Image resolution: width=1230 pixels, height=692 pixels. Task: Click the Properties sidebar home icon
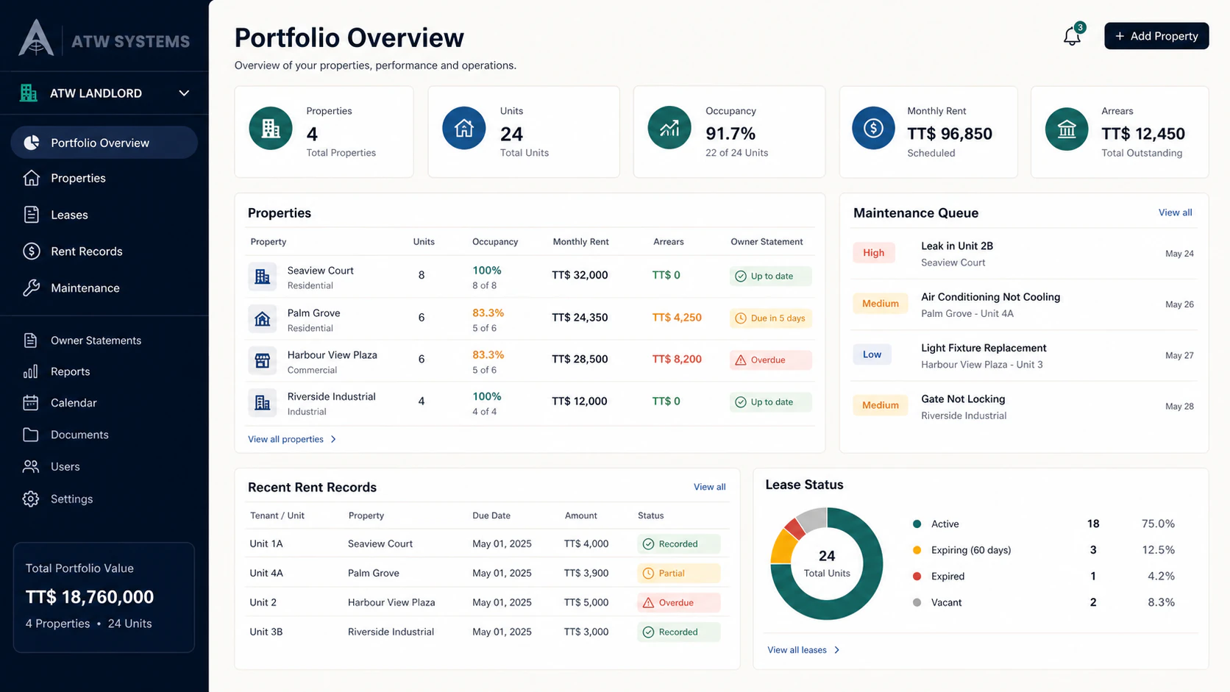click(x=31, y=178)
